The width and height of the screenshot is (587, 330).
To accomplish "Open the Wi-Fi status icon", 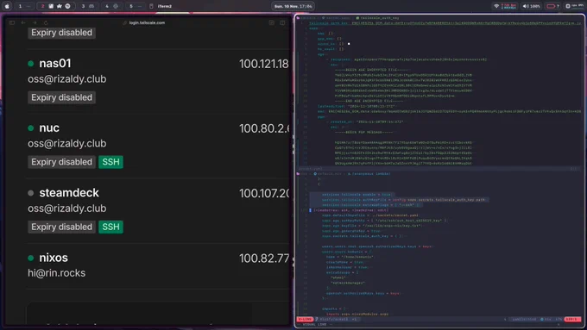I will point(496,6).
